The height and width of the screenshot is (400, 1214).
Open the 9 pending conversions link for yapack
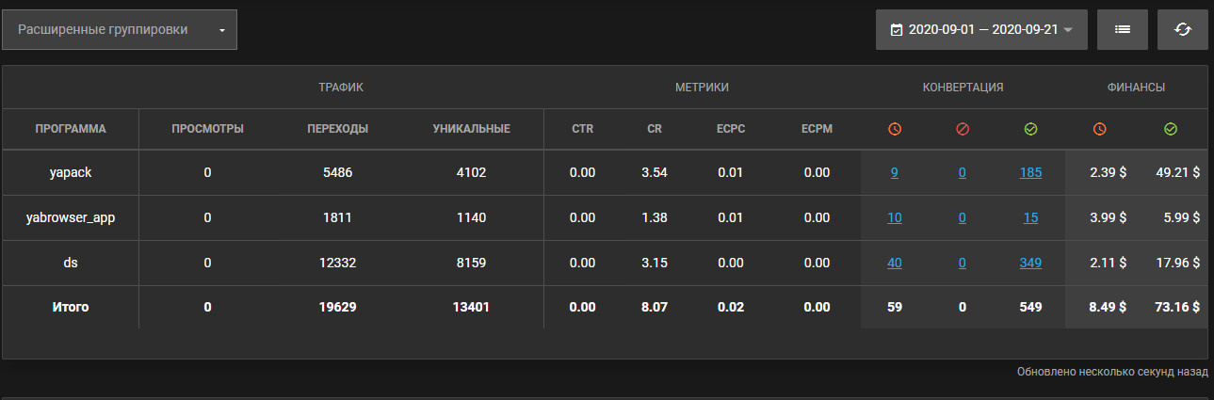(x=894, y=172)
